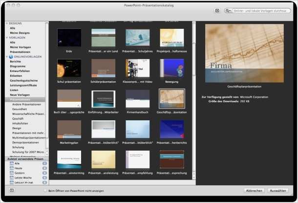Check 'Beim Öffnen von PowerPoint nicht anzeigen'
Viewport: 298px width, 203px height.
click(x=45, y=190)
